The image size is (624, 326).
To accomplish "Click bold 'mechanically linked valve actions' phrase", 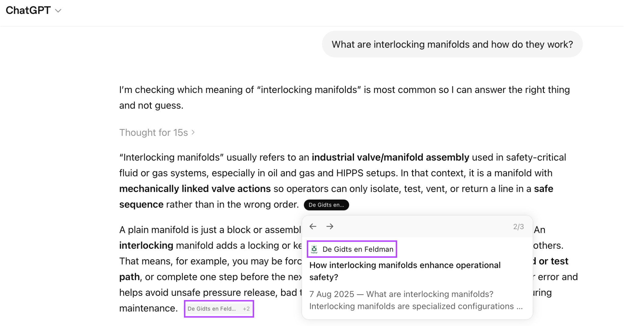I will tap(195, 189).
